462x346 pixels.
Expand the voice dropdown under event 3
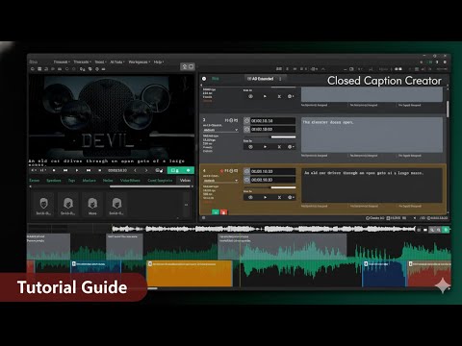point(220,130)
